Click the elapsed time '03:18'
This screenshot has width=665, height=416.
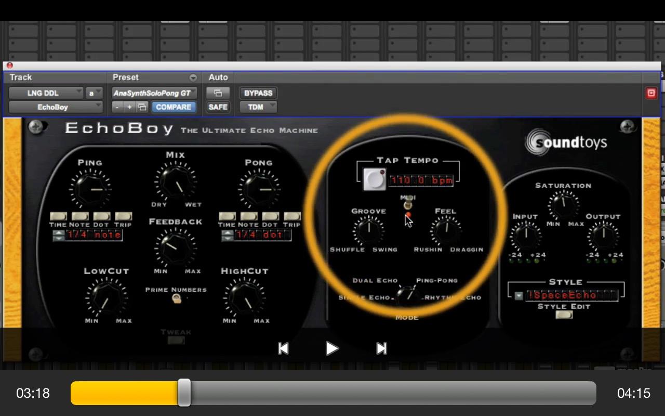click(33, 393)
